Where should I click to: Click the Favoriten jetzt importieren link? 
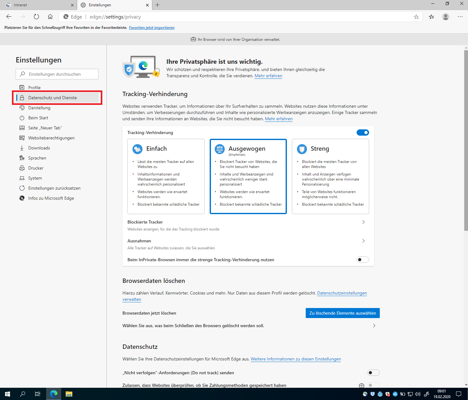click(152, 28)
